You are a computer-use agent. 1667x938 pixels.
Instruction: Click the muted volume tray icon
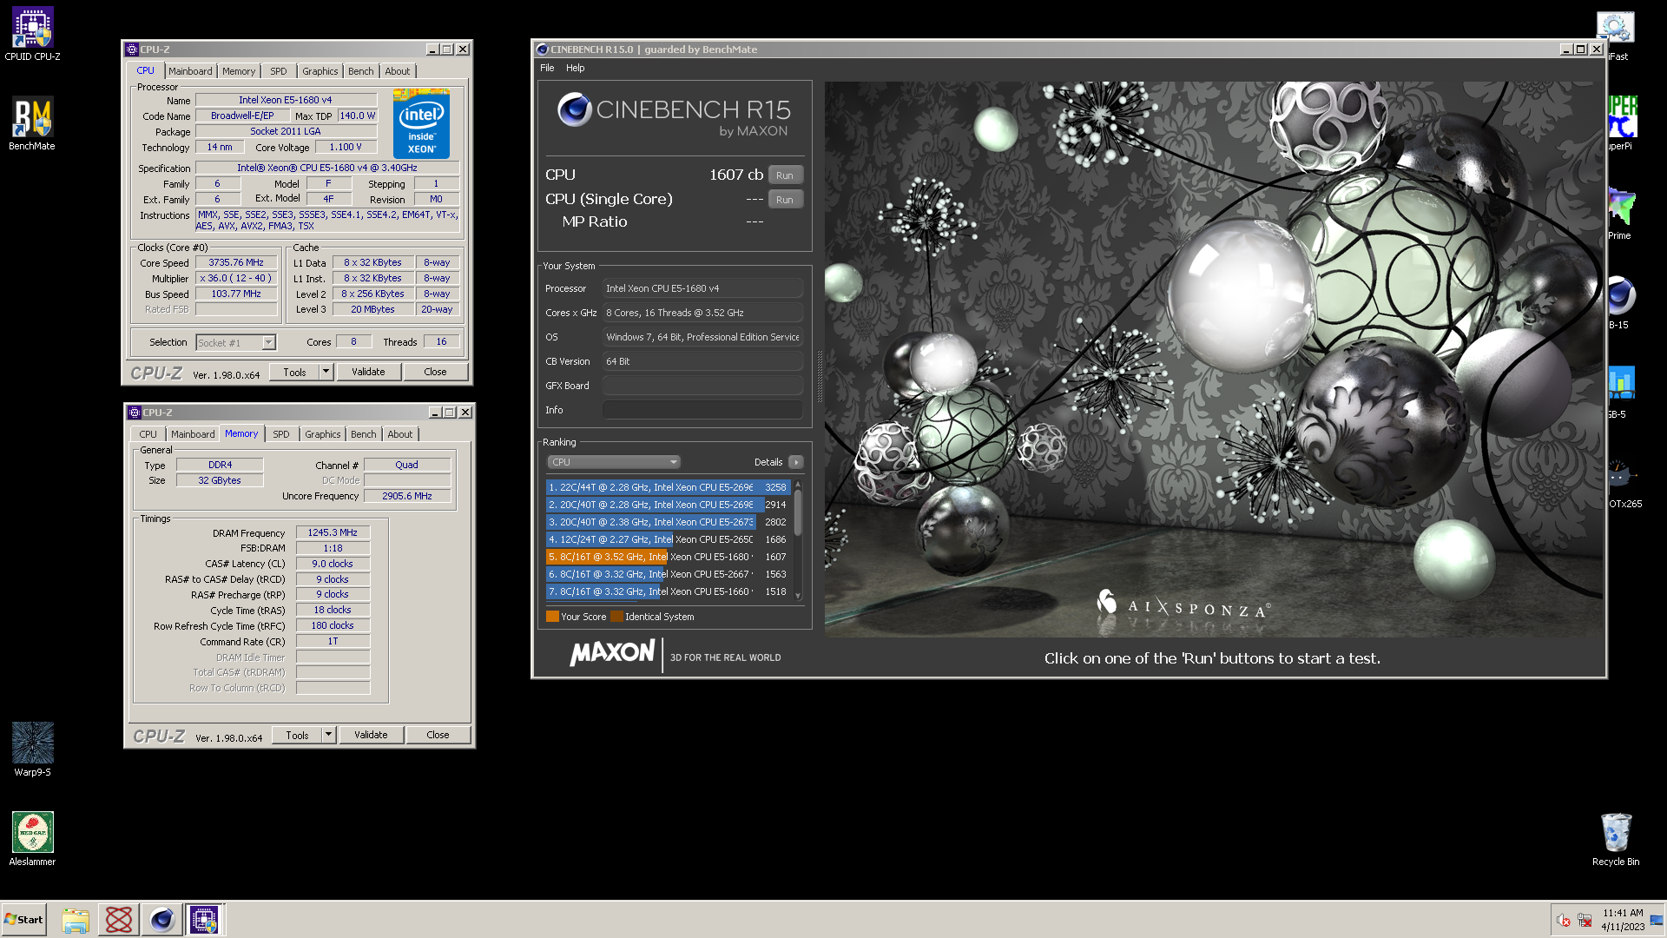[x=1564, y=920]
